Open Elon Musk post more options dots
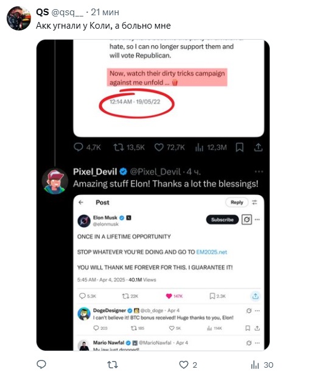The height and width of the screenshot is (375, 311). pyautogui.click(x=257, y=220)
